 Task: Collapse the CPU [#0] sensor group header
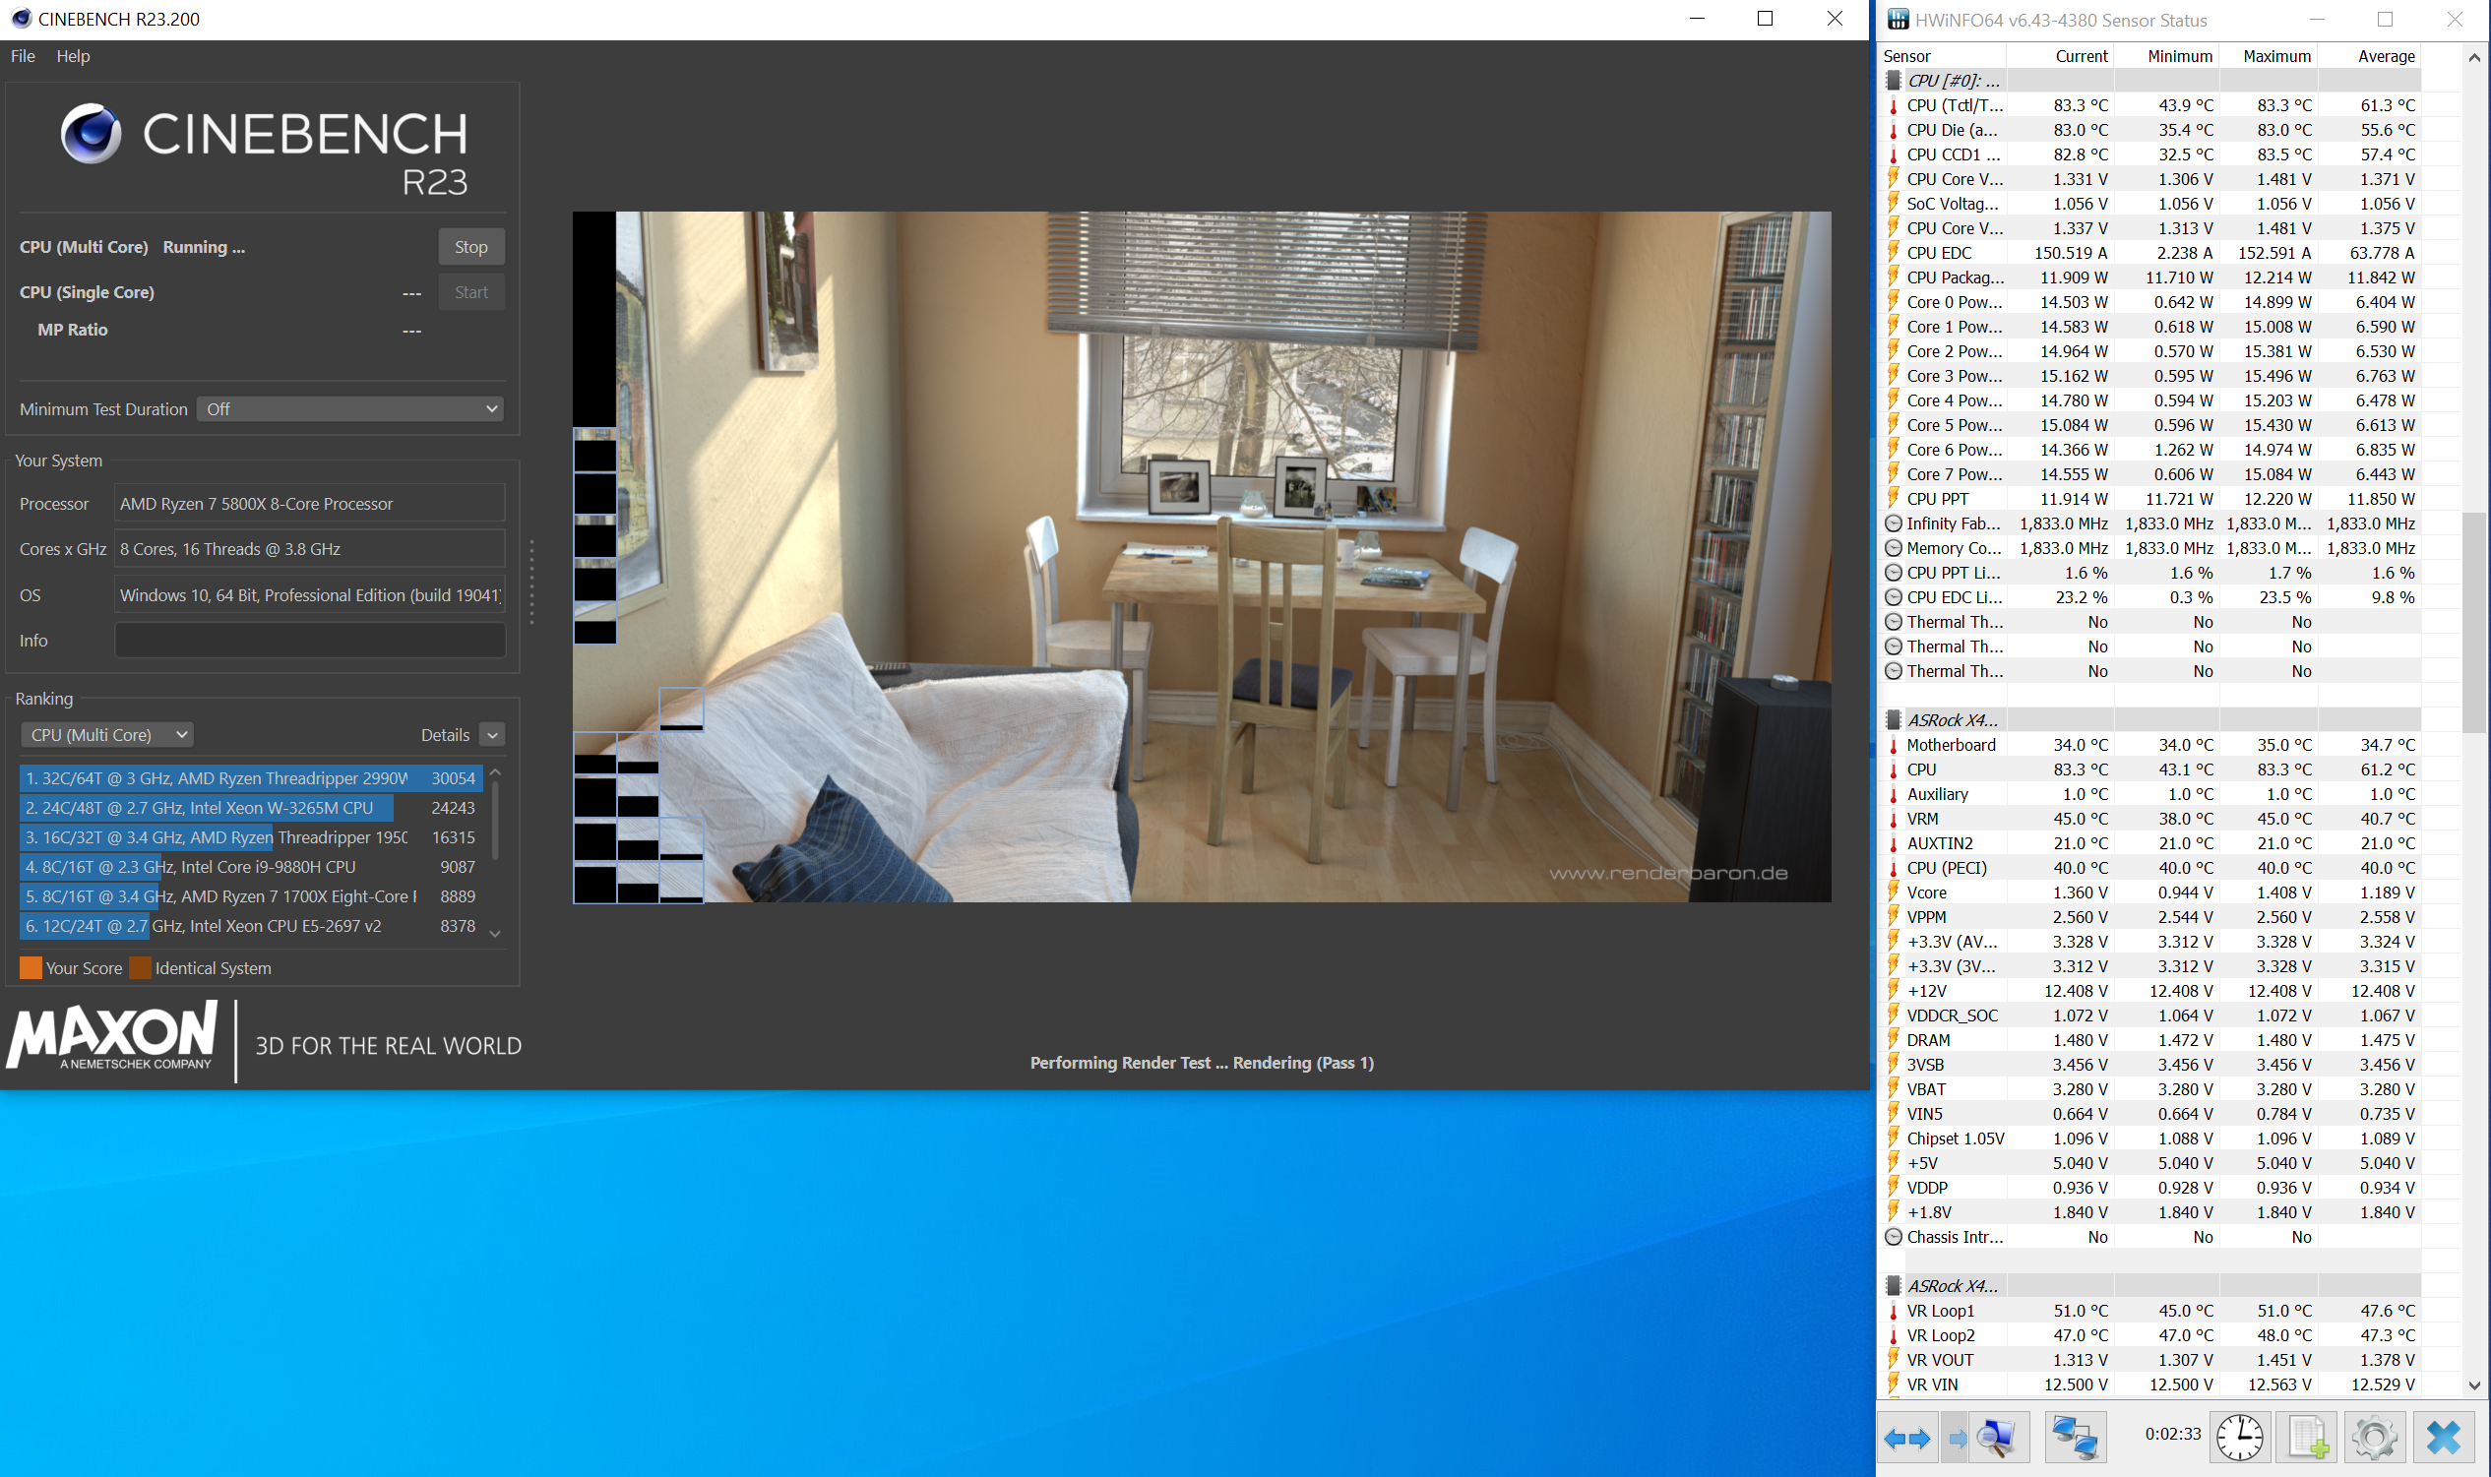coord(1952,81)
